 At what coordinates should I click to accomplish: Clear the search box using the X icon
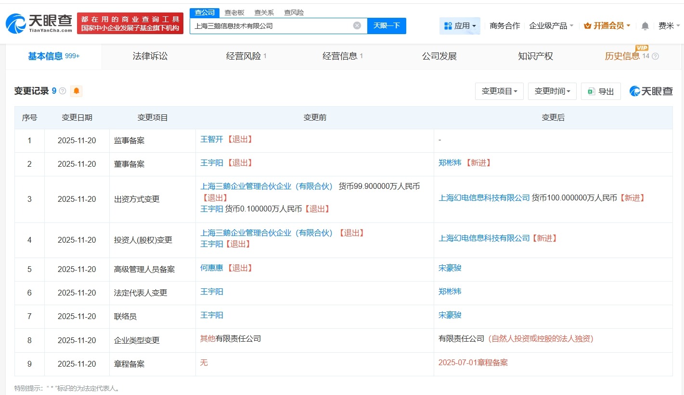pyautogui.click(x=356, y=26)
